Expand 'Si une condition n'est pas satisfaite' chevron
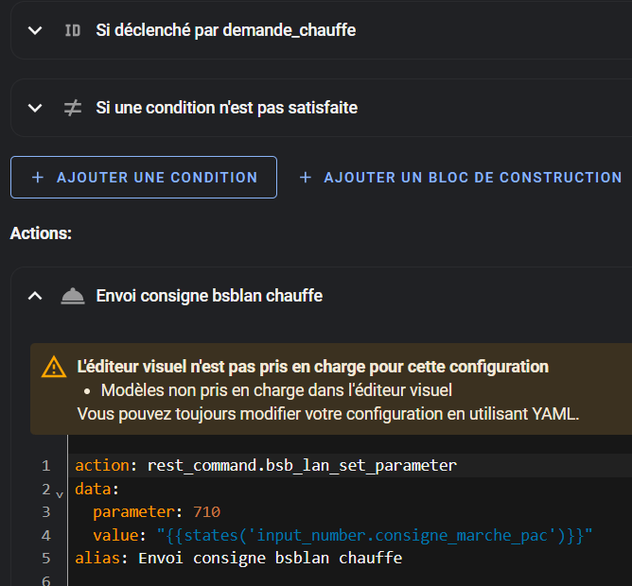The height and width of the screenshot is (586, 632). pos(35,108)
